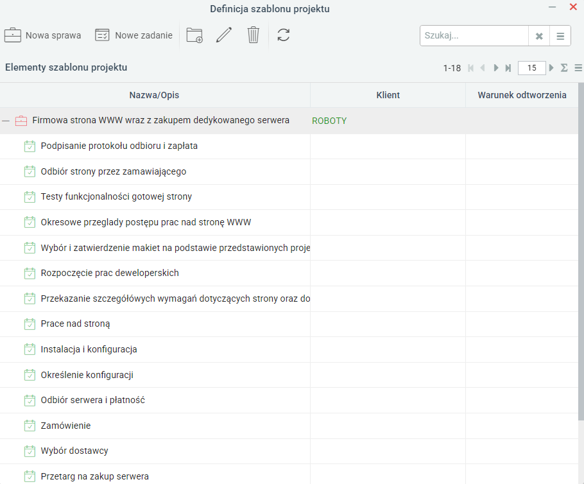Open the search options hamburger menu
584x484 pixels.
[560, 36]
